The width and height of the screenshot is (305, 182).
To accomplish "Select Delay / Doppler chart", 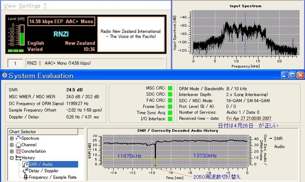I will tap(43, 171).
